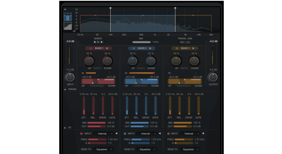The width and height of the screenshot is (282, 154).
Task: Open Band 3 Send To Squasher dropdown
Action: click(x=190, y=149)
